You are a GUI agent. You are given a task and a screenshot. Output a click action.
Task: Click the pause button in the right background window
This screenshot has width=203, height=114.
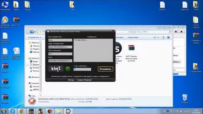(x=176, y=32)
